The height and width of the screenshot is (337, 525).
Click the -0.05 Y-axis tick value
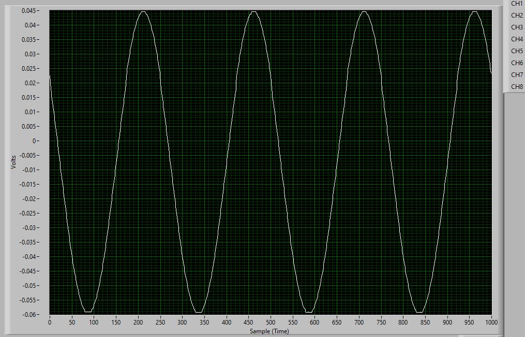click(x=29, y=285)
